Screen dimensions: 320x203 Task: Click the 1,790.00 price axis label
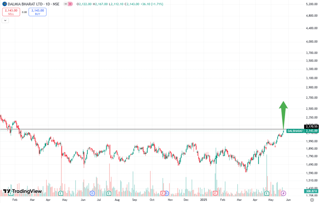(312, 156)
